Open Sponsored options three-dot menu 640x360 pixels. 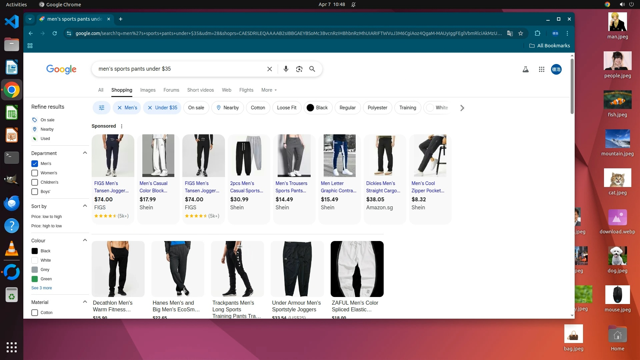tap(122, 126)
